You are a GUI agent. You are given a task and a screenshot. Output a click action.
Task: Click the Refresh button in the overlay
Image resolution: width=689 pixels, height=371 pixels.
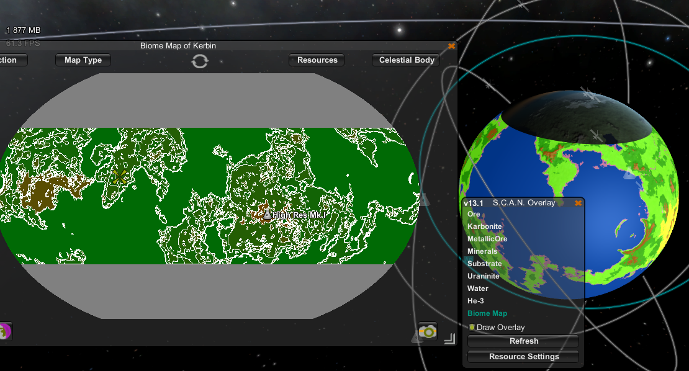click(x=523, y=341)
